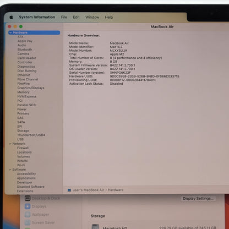Click the Displays settings icon
This screenshot has height=229, width=229.
tap(28, 206)
